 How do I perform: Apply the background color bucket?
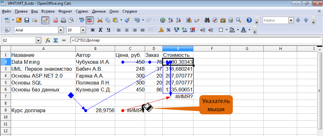[232, 30]
